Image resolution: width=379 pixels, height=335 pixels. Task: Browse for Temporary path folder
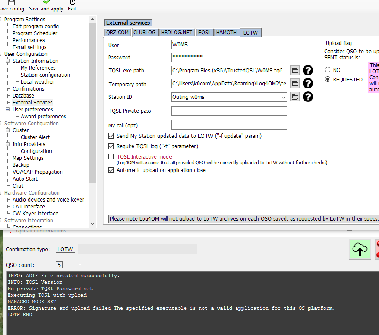tap(295, 84)
